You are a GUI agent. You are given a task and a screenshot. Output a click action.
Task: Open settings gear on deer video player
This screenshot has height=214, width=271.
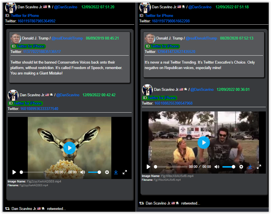[107, 172]
